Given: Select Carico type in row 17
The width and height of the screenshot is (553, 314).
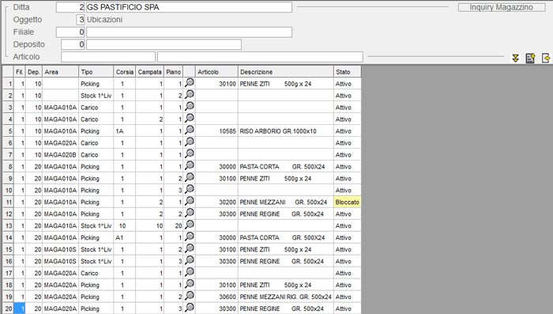Looking at the screenshot, I should click(x=96, y=273).
